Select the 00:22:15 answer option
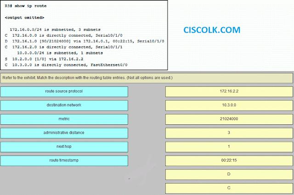Screen dimensions: 294x195 tap(229, 161)
